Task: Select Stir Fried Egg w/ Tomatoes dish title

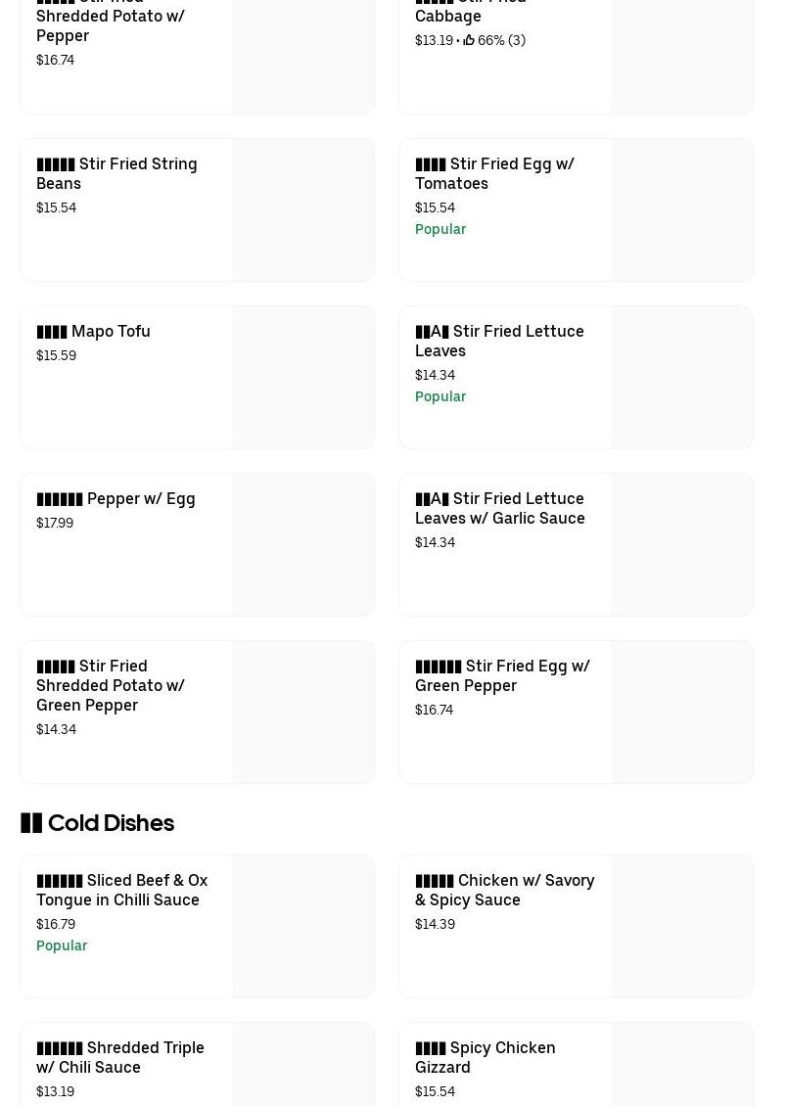Action: pos(494,173)
